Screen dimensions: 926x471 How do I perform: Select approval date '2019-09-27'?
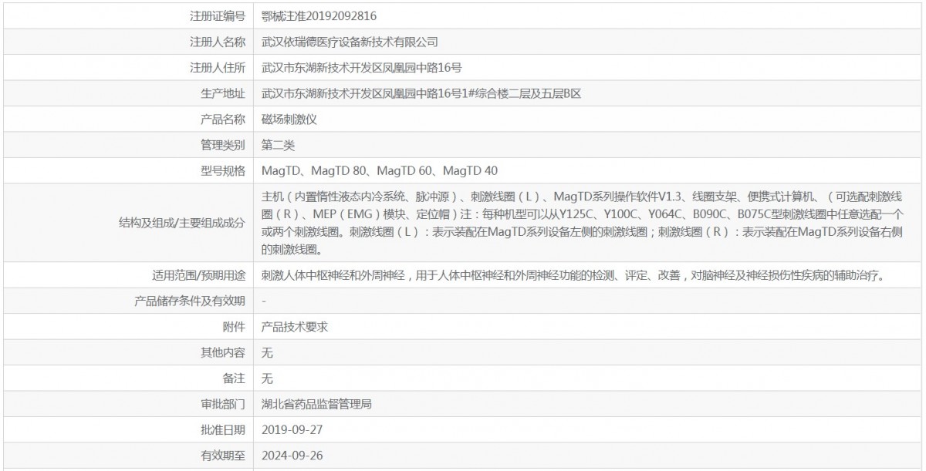pos(292,429)
